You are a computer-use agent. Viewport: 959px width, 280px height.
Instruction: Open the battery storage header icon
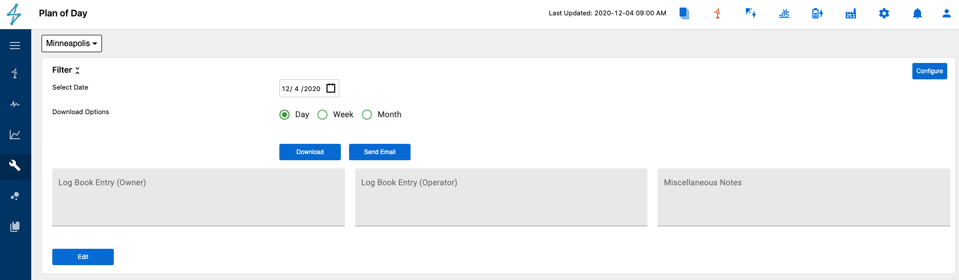(x=818, y=13)
